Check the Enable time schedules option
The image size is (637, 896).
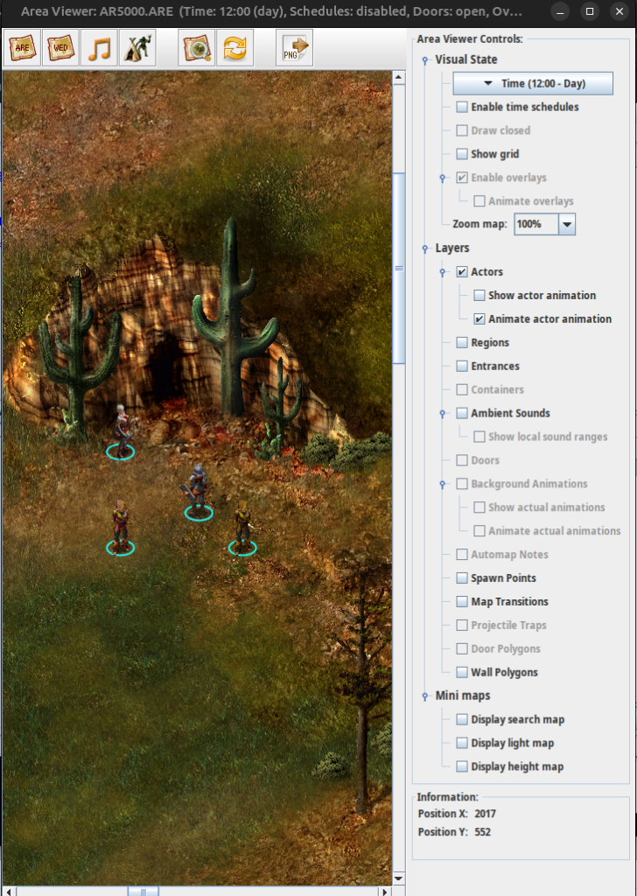462,107
